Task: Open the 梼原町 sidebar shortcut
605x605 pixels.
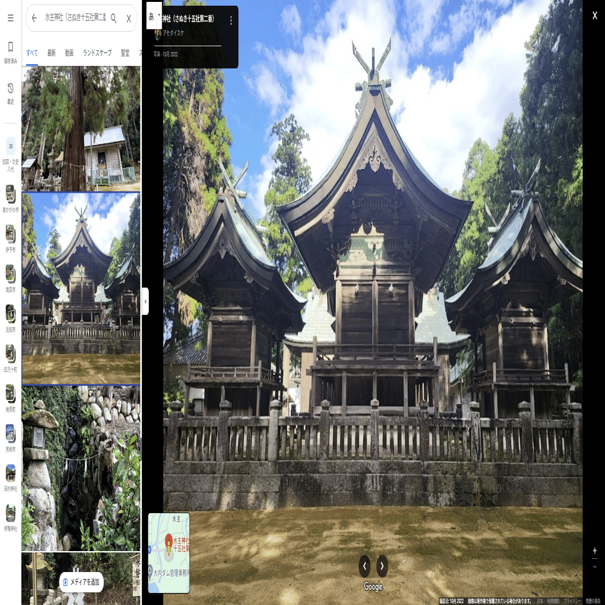Action: coord(10,398)
